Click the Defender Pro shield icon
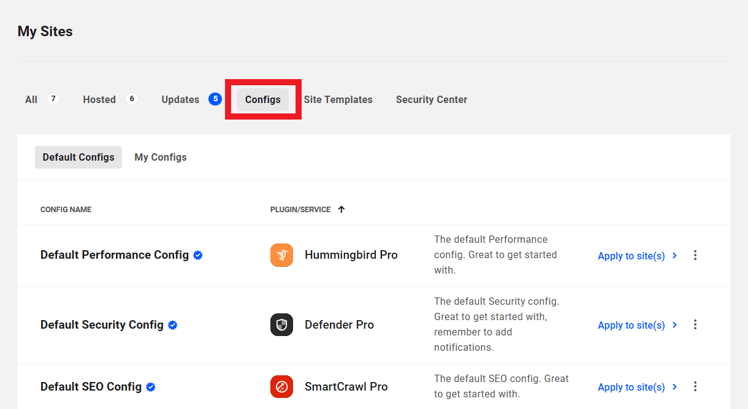 281,325
